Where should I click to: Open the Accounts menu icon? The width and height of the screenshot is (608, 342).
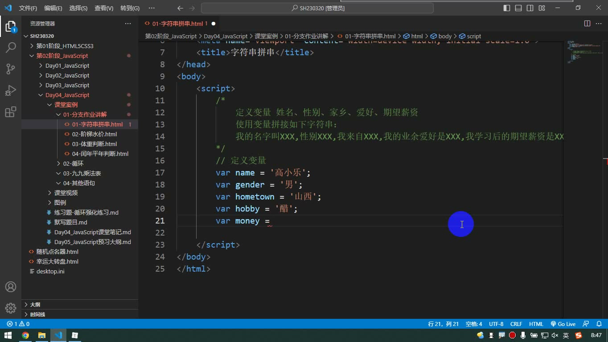coord(11,287)
